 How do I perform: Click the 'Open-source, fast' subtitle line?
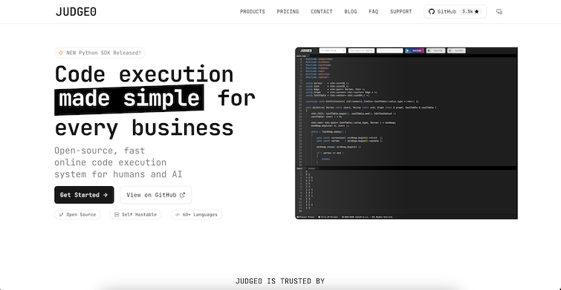[100, 151]
